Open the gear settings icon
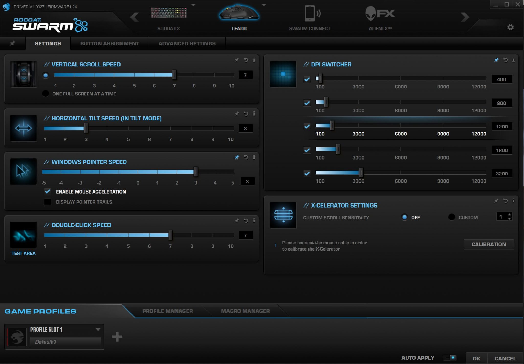This screenshot has height=364, width=524. [x=510, y=27]
